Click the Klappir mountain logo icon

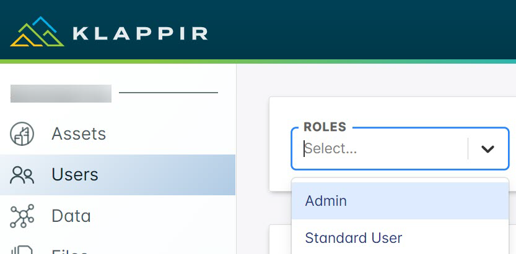coord(37,32)
